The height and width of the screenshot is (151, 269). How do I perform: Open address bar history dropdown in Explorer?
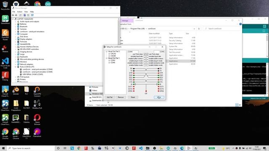click(194, 29)
